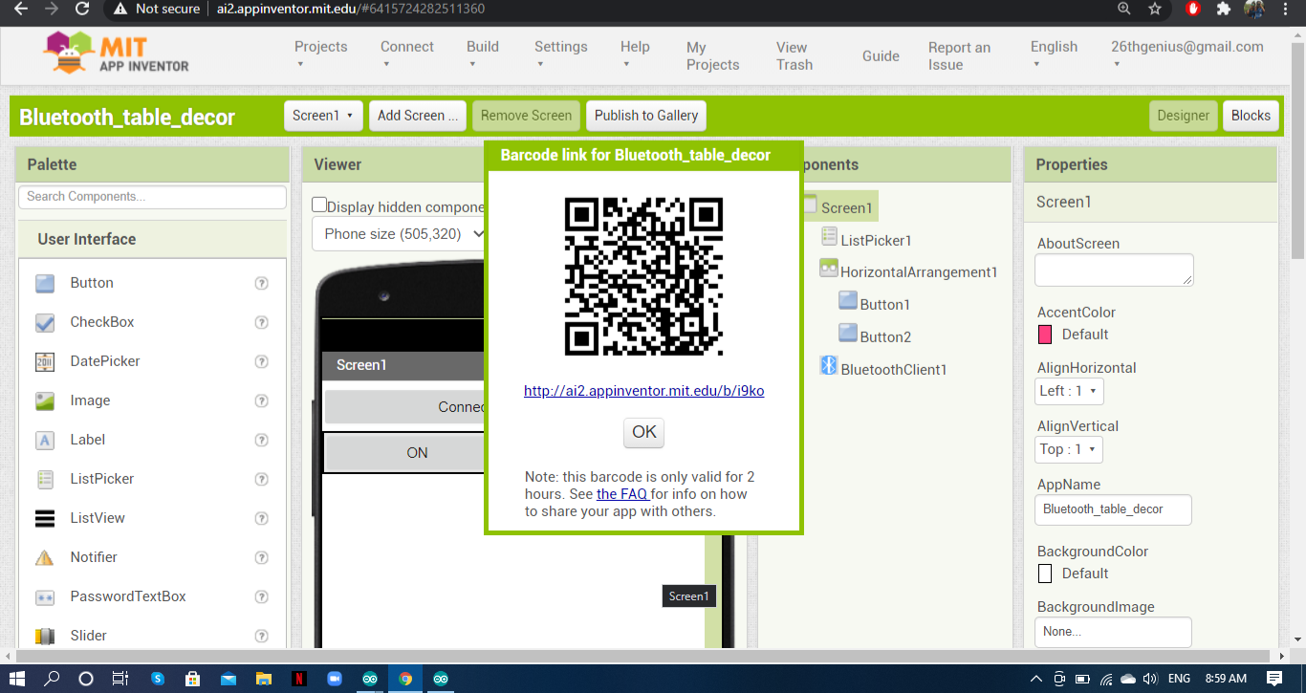
Task: Open the FAQ link in the note
Action: pyautogui.click(x=622, y=494)
